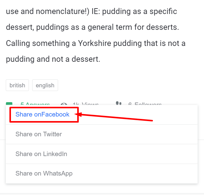Click the footprints icon beside Followers

[x=119, y=103]
